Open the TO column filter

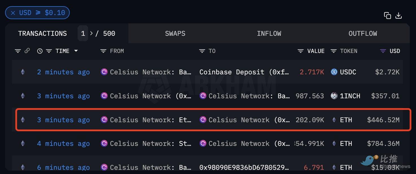tap(202, 51)
